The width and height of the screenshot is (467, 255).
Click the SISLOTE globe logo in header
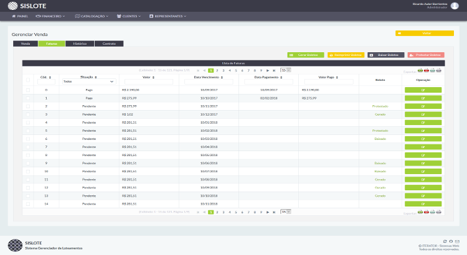click(12, 6)
